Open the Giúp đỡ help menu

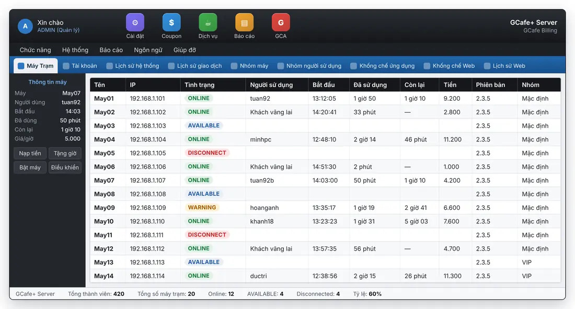pos(185,50)
